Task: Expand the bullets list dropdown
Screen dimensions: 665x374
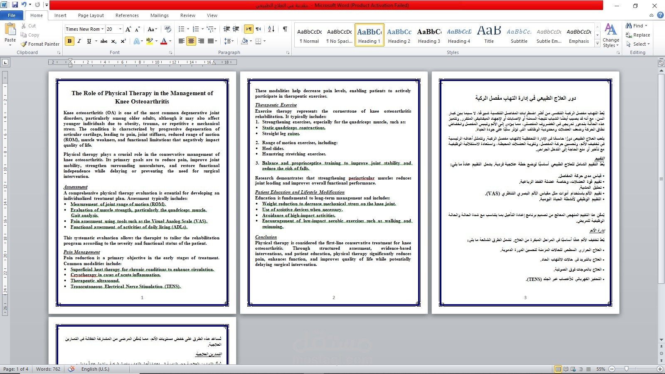Action: tap(188, 29)
